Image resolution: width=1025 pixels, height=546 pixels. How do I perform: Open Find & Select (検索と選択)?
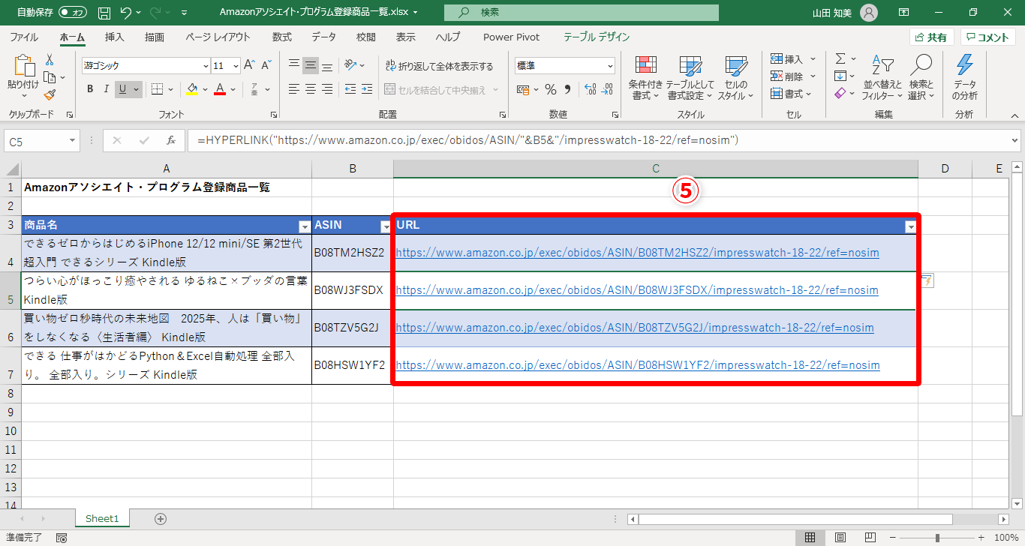[x=921, y=78]
